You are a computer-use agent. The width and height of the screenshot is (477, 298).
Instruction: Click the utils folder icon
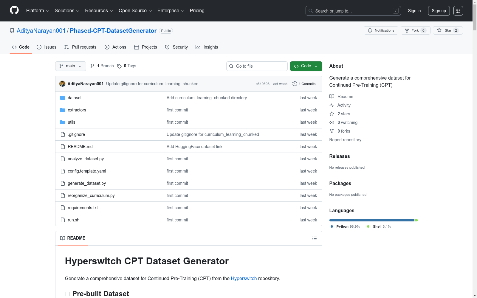(x=63, y=122)
